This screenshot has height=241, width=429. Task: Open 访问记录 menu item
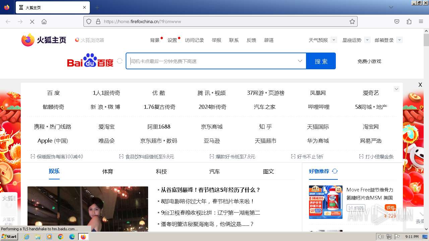pyautogui.click(x=194, y=40)
